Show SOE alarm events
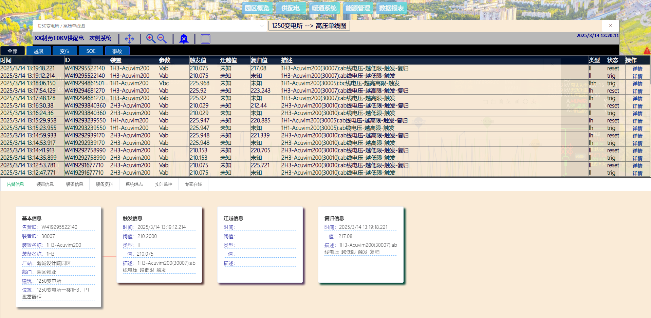Viewport: 651px width, 318px height. click(91, 51)
